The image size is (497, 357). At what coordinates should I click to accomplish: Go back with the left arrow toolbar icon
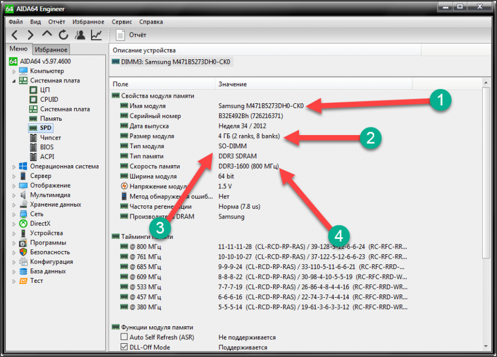point(15,35)
